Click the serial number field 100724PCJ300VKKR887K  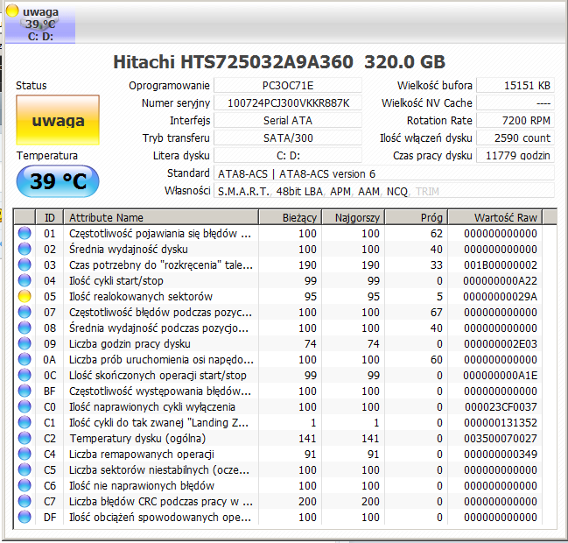(288, 103)
